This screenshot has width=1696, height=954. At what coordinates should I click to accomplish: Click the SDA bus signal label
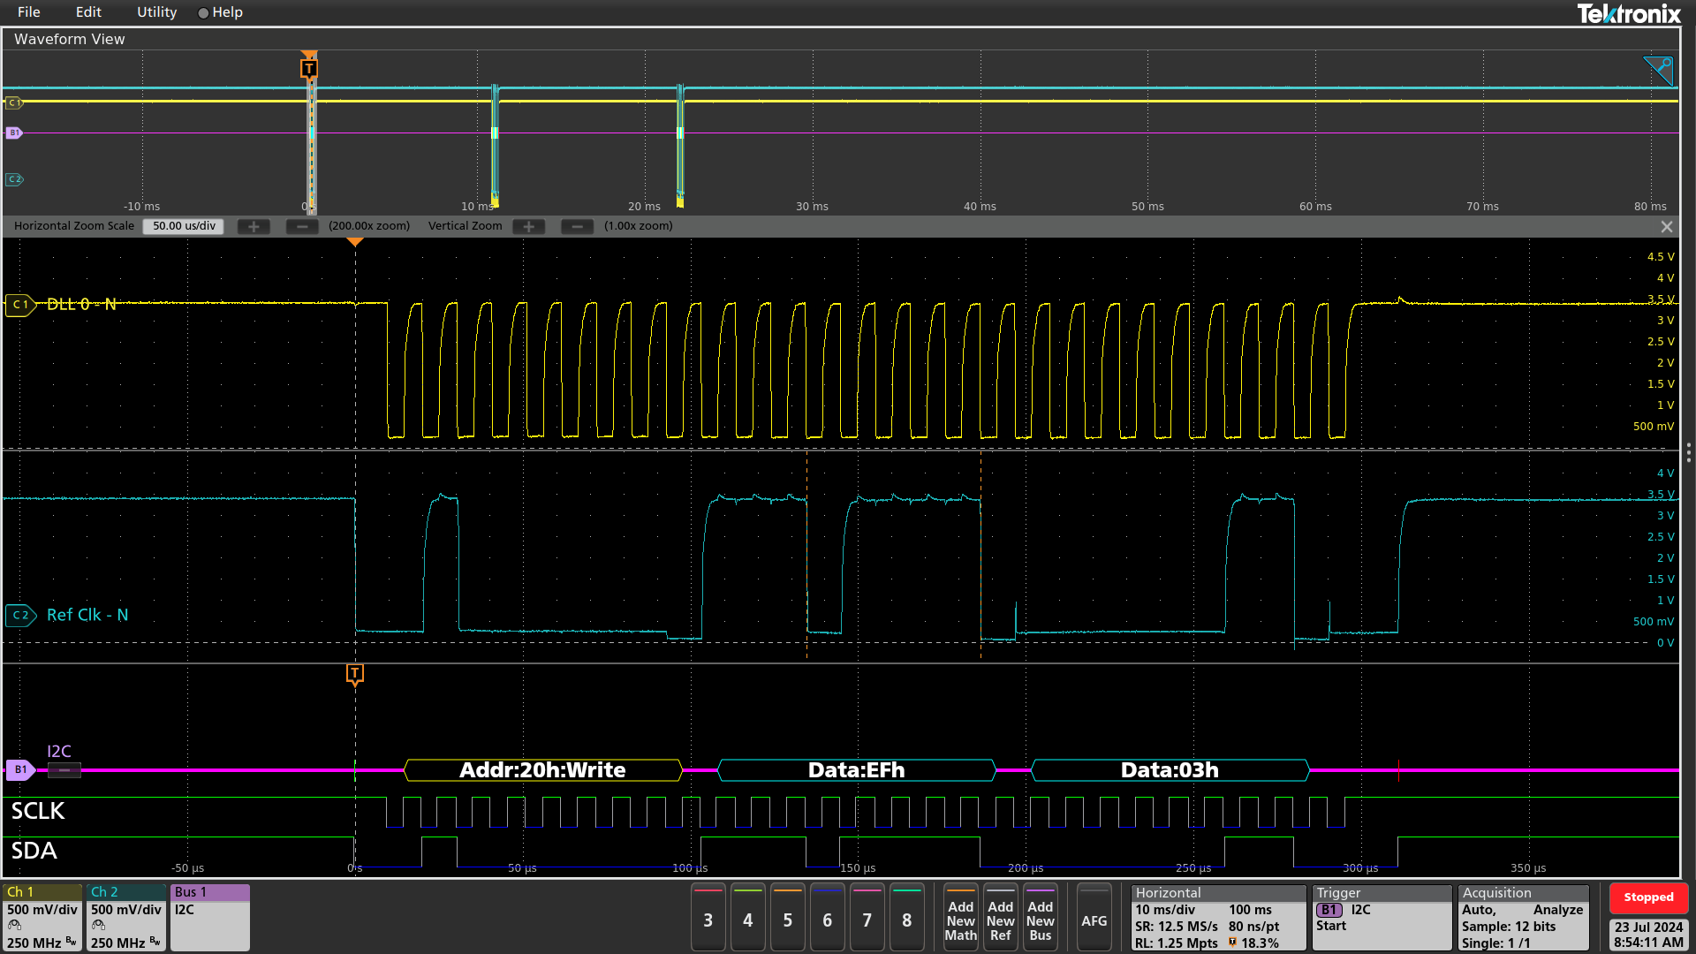click(34, 851)
